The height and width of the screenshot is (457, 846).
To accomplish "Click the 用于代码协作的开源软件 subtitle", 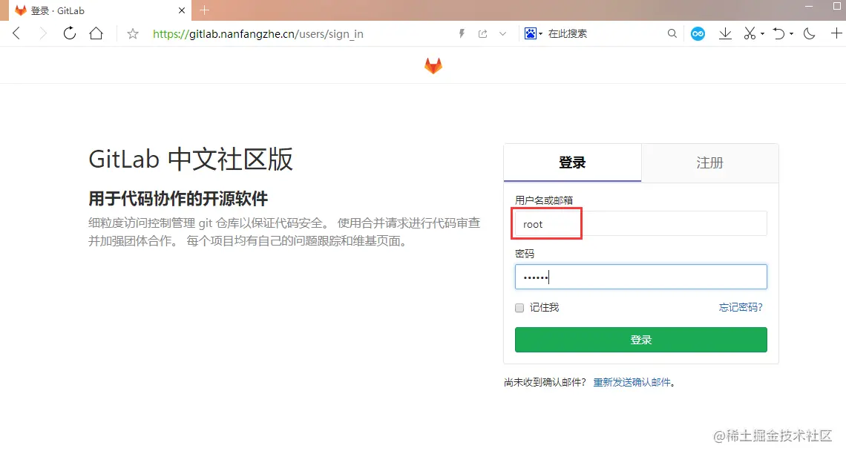I will (x=178, y=199).
